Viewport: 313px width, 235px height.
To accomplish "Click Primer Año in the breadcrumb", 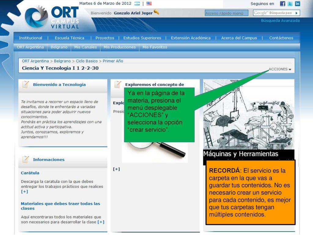I will 113,61.
